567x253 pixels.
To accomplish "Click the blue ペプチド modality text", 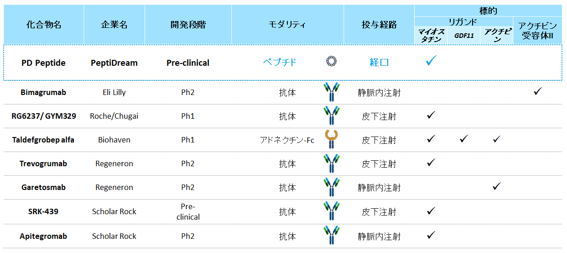I will tap(280, 62).
